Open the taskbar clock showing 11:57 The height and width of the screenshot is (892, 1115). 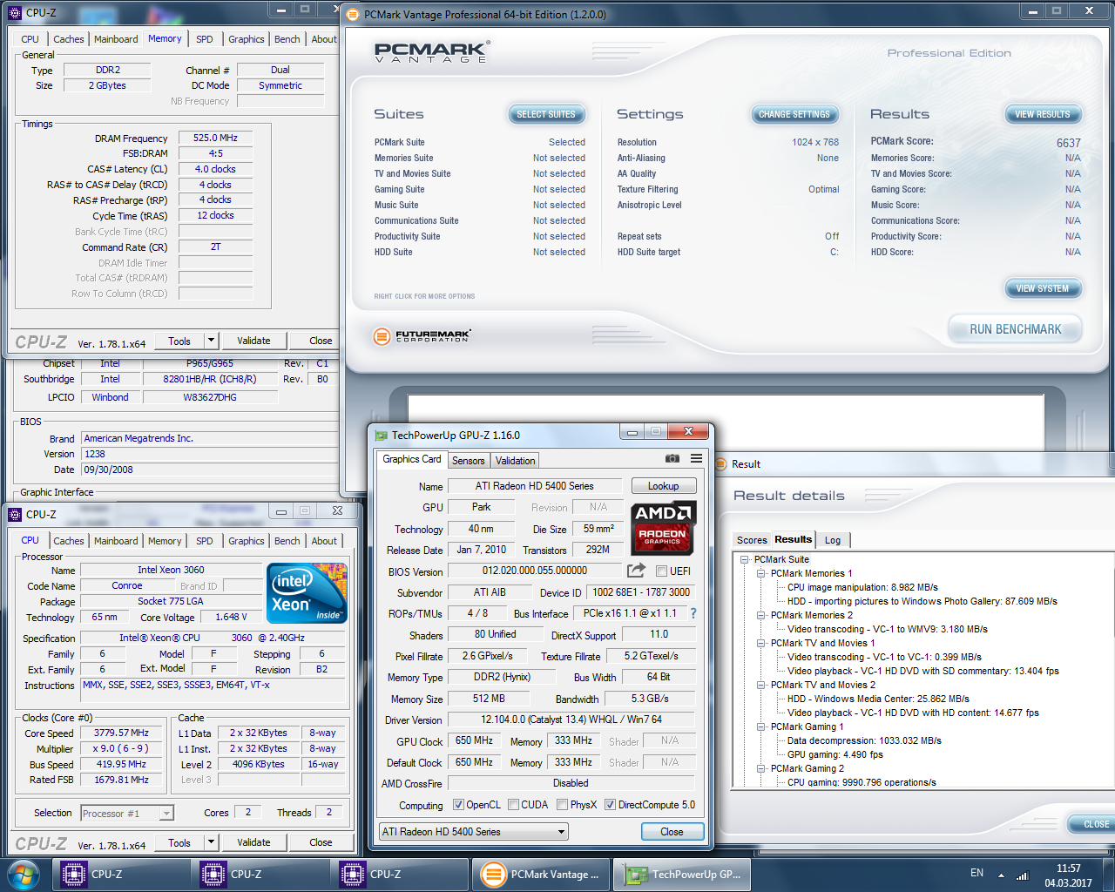pos(1068,875)
